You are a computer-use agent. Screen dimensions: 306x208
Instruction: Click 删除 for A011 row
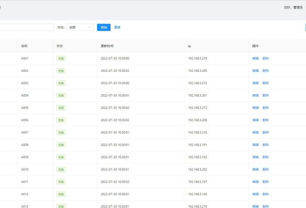266,181
